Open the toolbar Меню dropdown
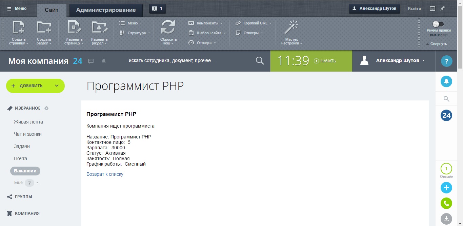The image size is (463, 226). (x=130, y=23)
